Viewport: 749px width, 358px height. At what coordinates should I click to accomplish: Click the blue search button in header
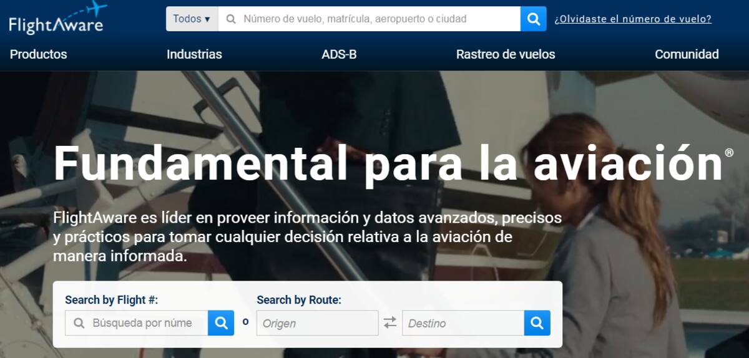coord(534,19)
